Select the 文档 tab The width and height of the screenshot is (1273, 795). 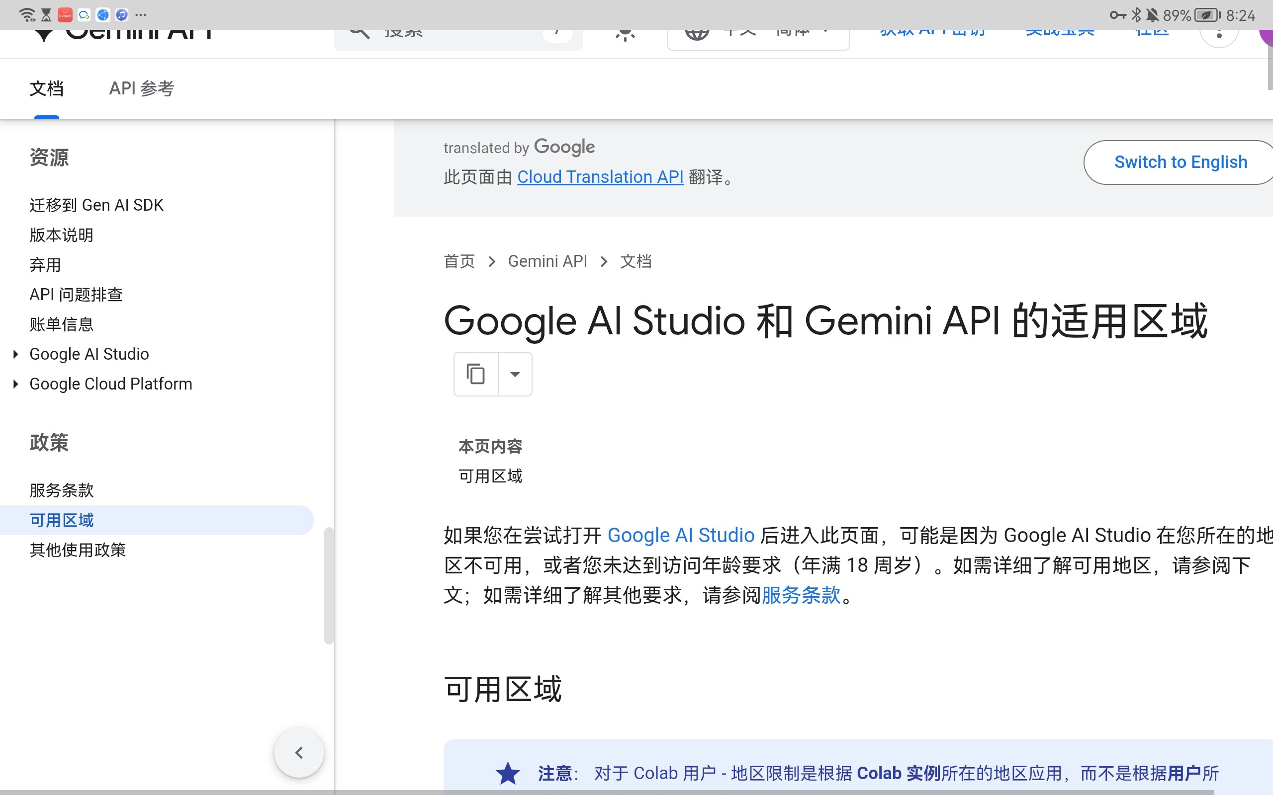(x=46, y=88)
